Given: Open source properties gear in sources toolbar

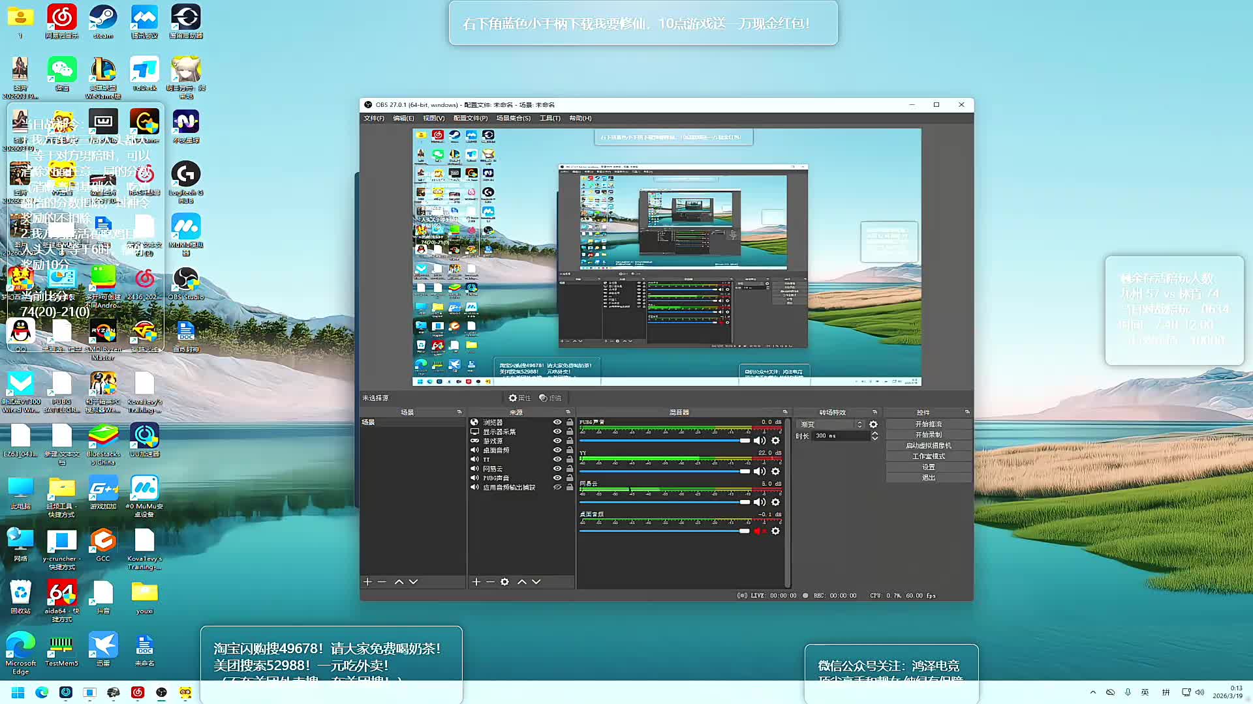Looking at the screenshot, I should pyautogui.click(x=504, y=581).
